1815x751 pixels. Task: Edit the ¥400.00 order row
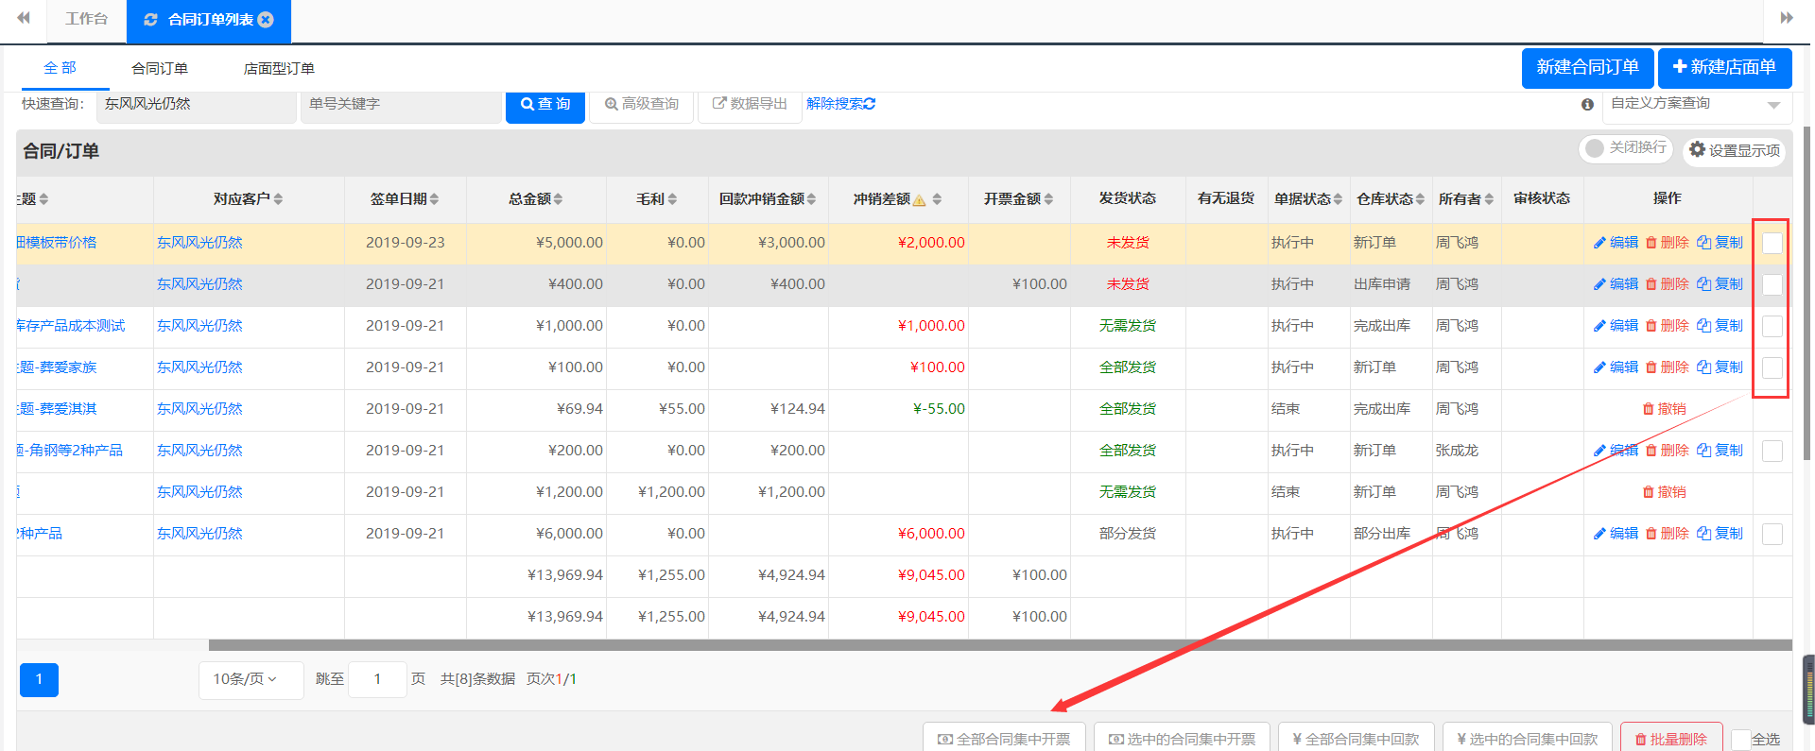tap(1616, 284)
